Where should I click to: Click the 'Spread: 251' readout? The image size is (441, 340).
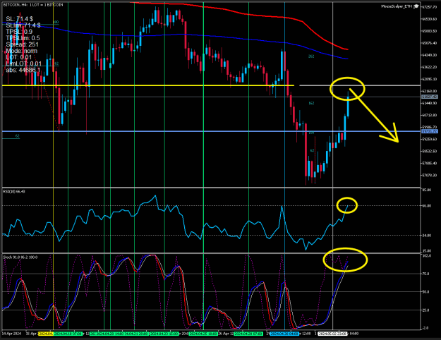(x=22, y=44)
